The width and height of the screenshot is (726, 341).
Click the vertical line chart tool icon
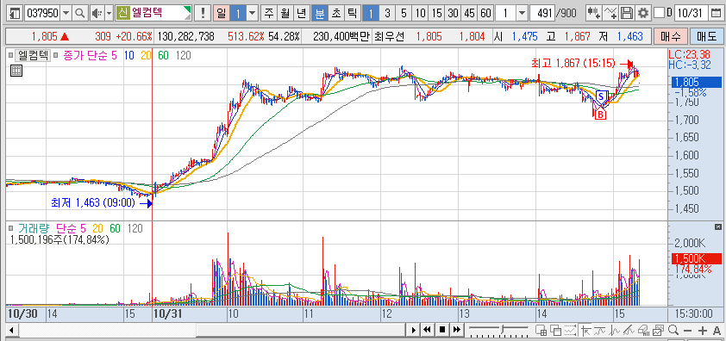click(x=615, y=330)
